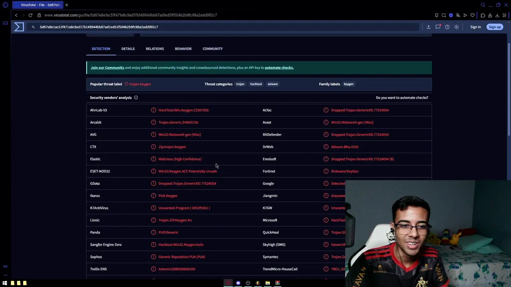Viewport: 511px width, 287px height.
Task: Click the Sign in link
Action: click(x=475, y=27)
